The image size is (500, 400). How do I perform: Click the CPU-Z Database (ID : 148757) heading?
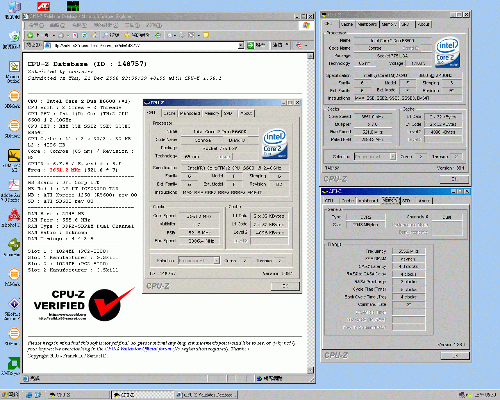(x=87, y=64)
